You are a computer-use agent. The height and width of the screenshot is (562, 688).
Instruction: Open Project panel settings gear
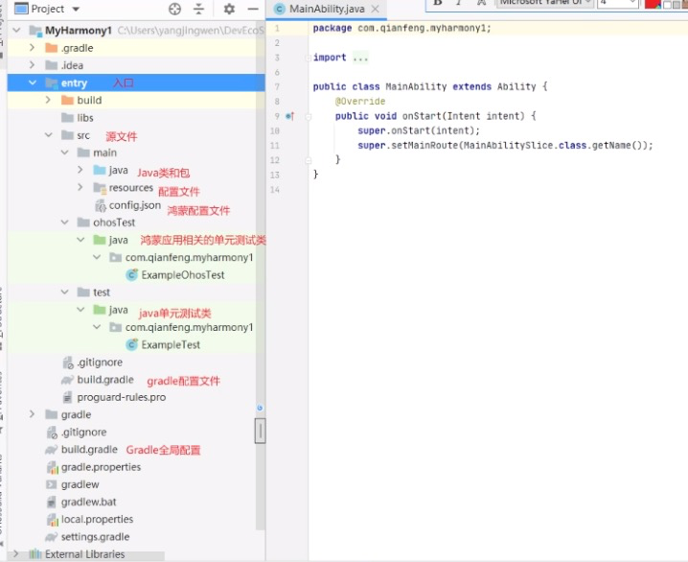click(x=229, y=9)
